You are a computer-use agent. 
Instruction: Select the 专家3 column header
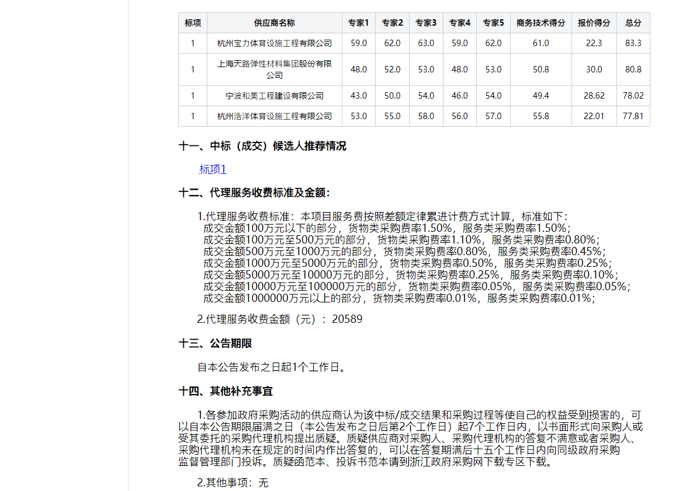pyautogui.click(x=426, y=23)
